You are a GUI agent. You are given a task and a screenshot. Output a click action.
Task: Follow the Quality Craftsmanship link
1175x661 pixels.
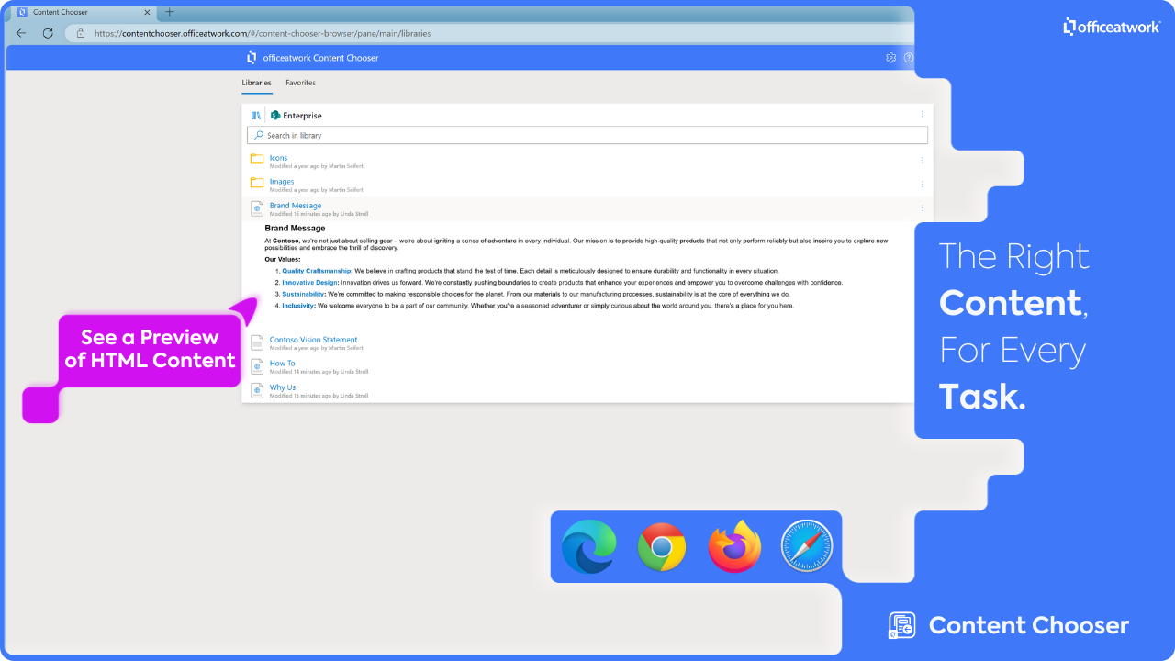pyautogui.click(x=317, y=271)
